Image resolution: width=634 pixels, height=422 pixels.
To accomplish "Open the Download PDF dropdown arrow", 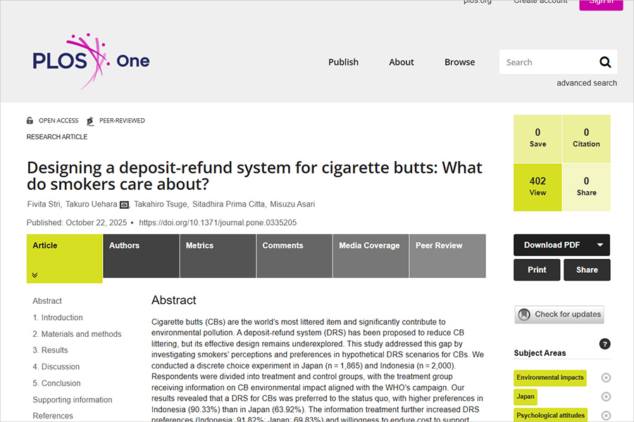I will pos(599,245).
